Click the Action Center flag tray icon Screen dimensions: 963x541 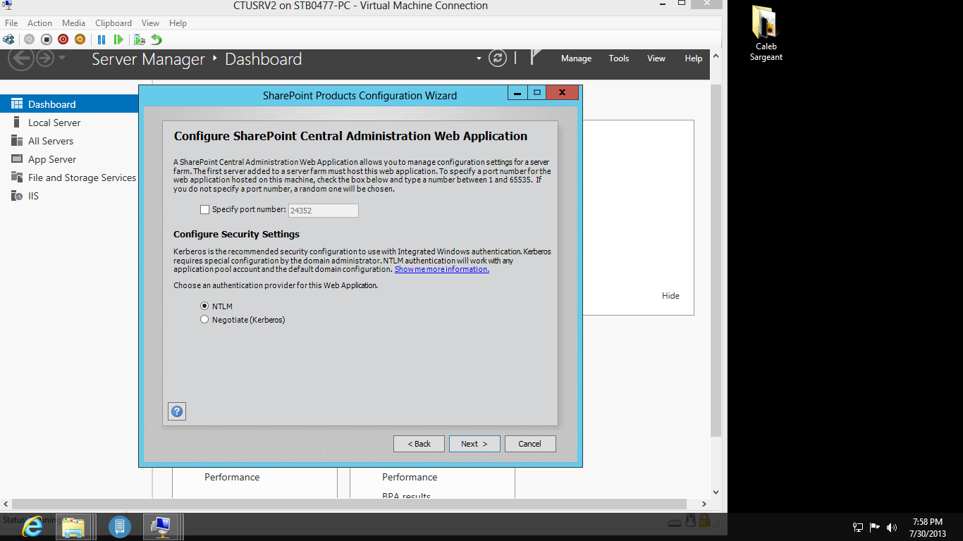875,527
